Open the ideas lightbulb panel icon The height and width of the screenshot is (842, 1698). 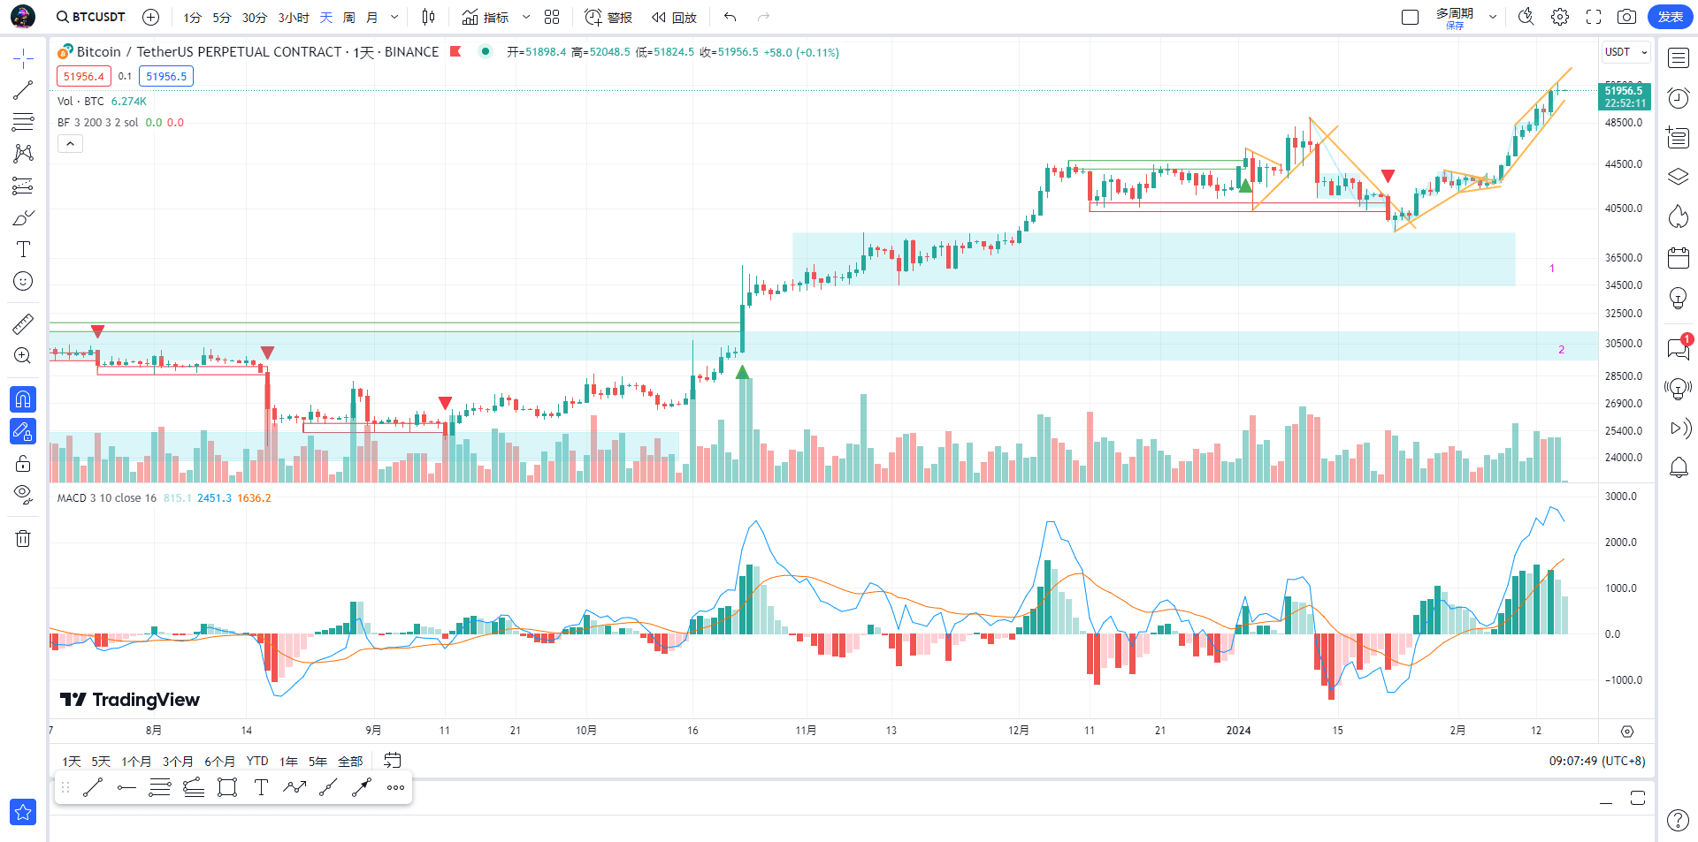[x=1679, y=299]
